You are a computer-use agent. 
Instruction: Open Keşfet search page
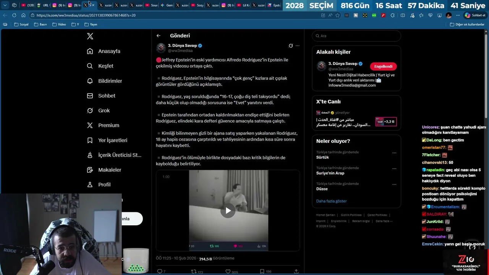click(100, 66)
